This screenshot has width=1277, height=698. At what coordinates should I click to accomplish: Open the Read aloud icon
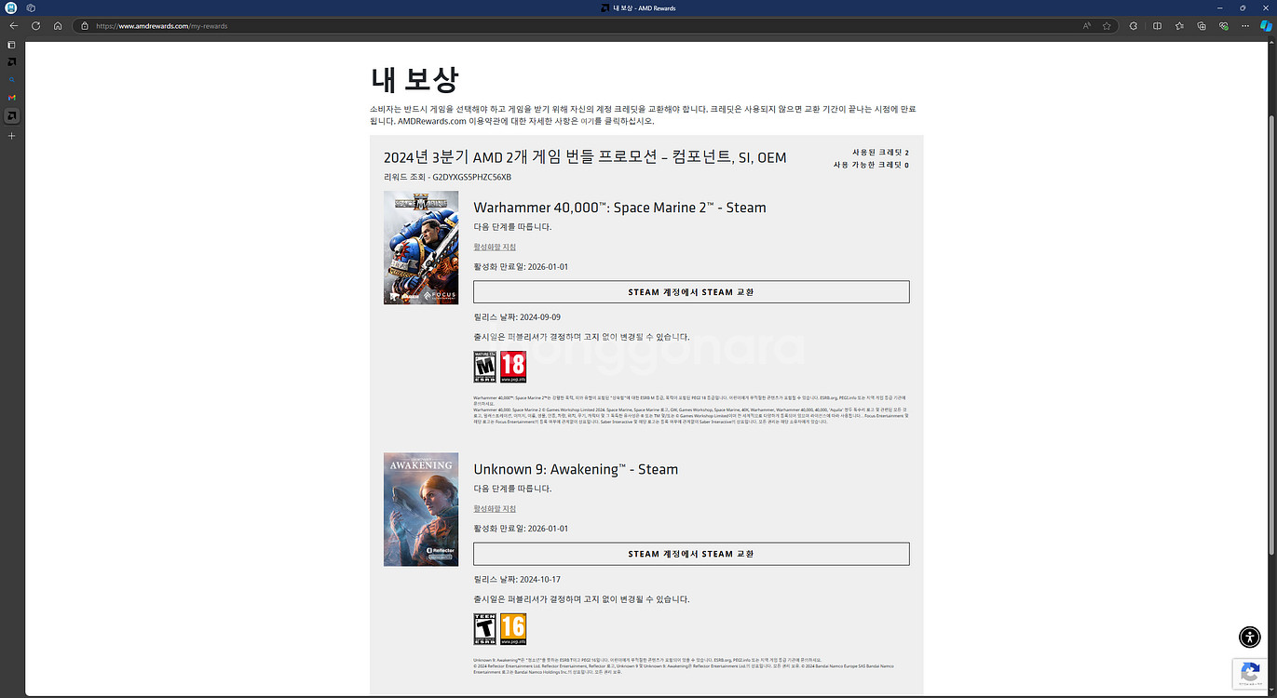1087,26
